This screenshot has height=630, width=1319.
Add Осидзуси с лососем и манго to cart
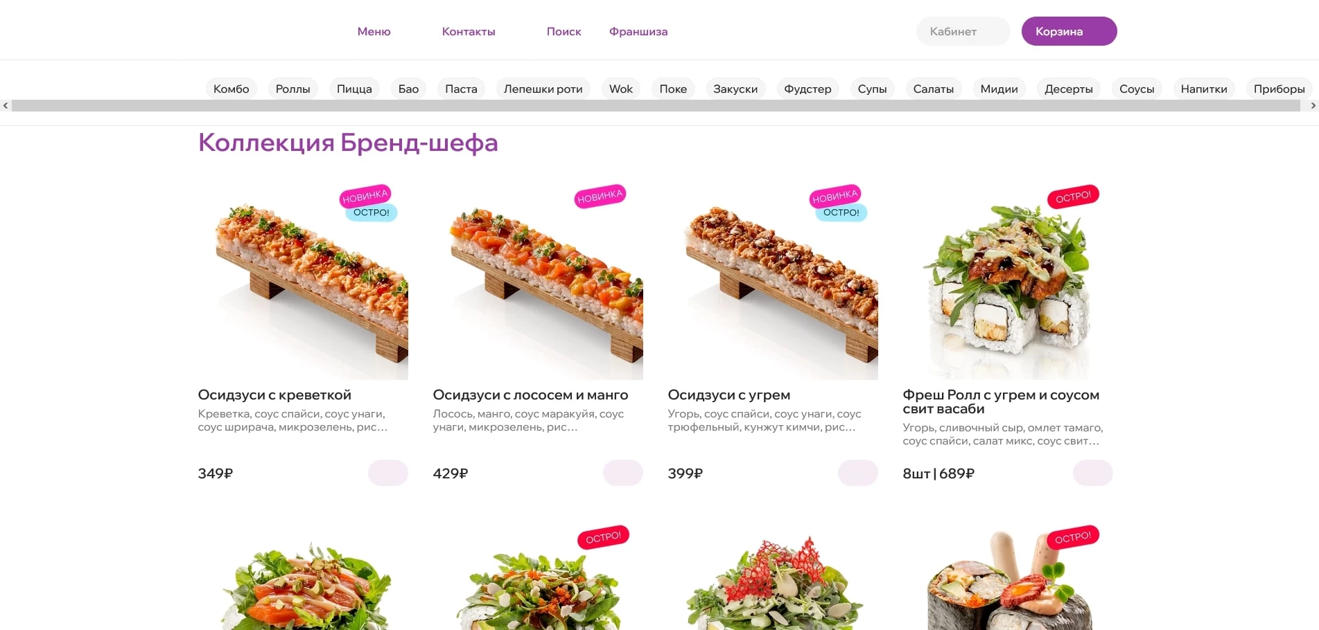coord(623,473)
